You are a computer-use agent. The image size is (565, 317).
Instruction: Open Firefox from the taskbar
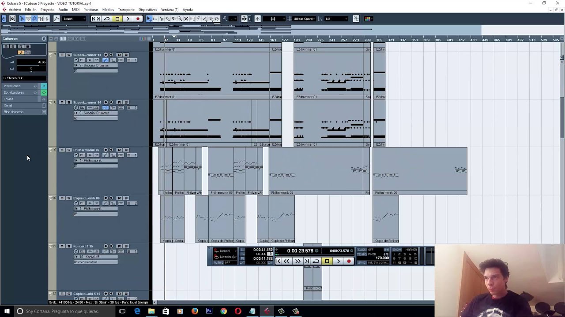(x=194, y=311)
